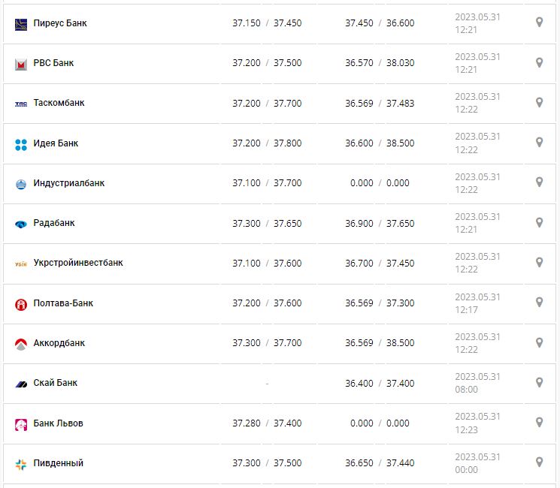Open location marker for РВС Банк
Image resolution: width=560 pixels, height=488 pixels.
[x=539, y=62]
